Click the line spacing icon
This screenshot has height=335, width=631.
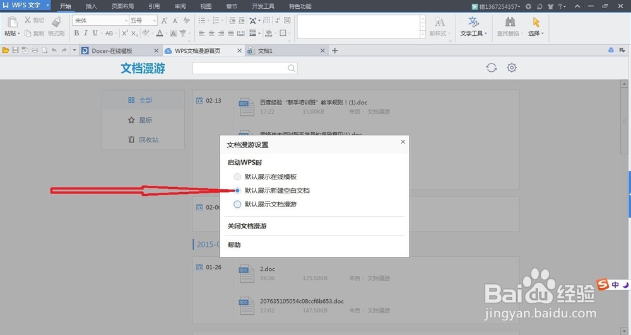click(253, 33)
